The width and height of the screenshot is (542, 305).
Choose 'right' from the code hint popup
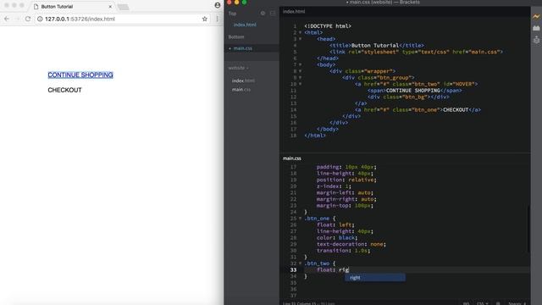(x=375, y=277)
